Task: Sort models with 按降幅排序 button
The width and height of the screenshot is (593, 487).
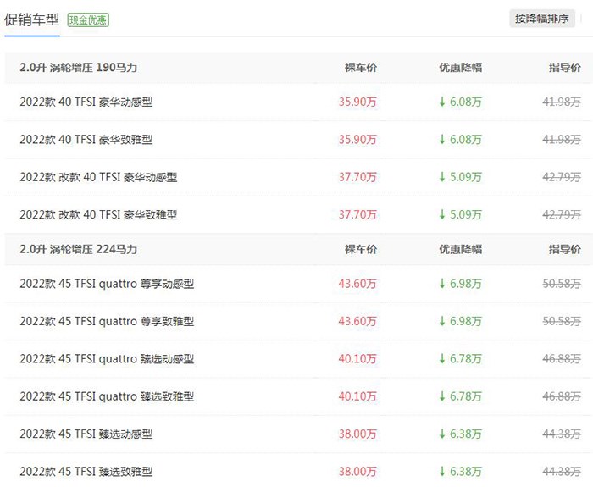Action: [542, 19]
